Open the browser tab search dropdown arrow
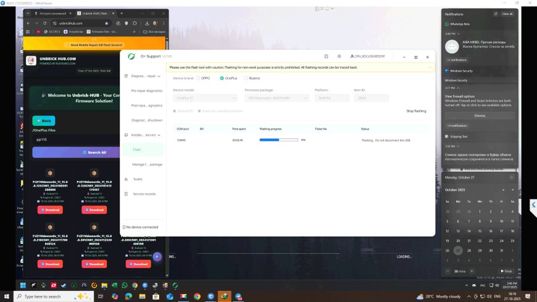Image resolution: width=537 pixels, height=302 pixels. [x=28, y=14]
